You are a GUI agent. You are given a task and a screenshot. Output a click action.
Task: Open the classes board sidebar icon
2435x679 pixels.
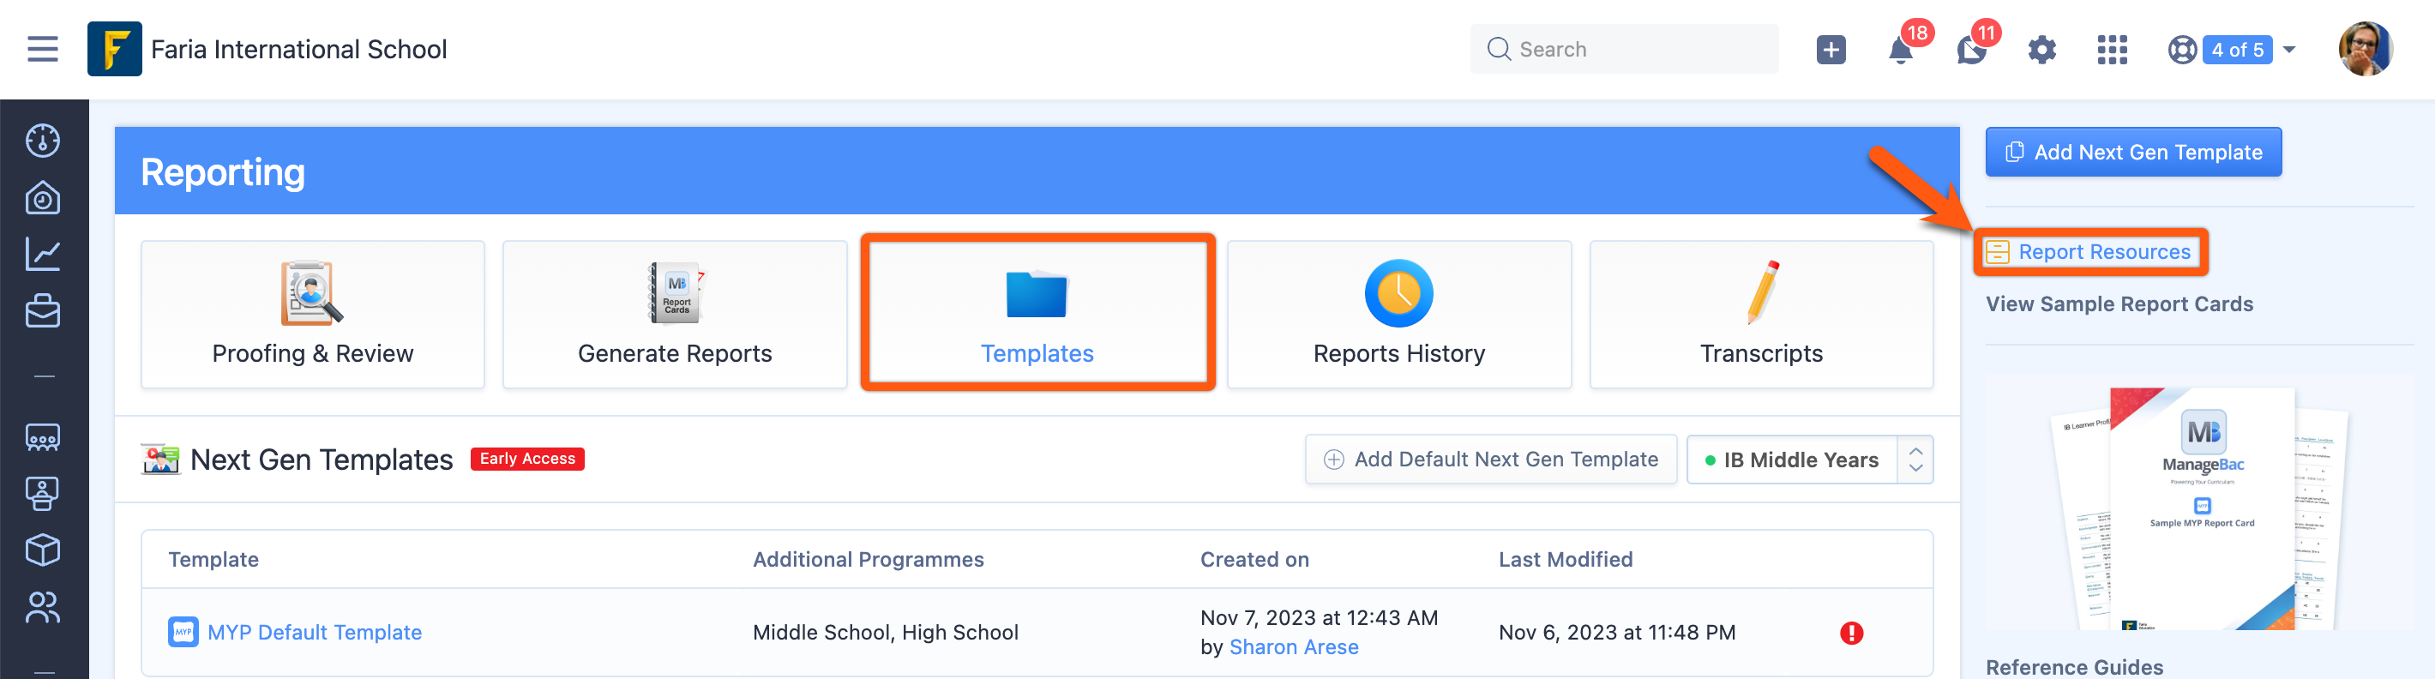click(43, 437)
